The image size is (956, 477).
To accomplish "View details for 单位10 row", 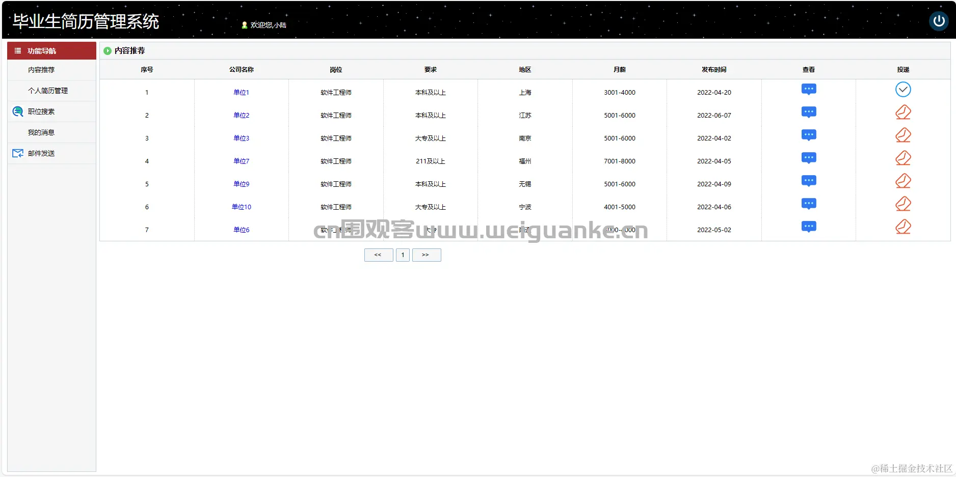I will pyautogui.click(x=809, y=204).
